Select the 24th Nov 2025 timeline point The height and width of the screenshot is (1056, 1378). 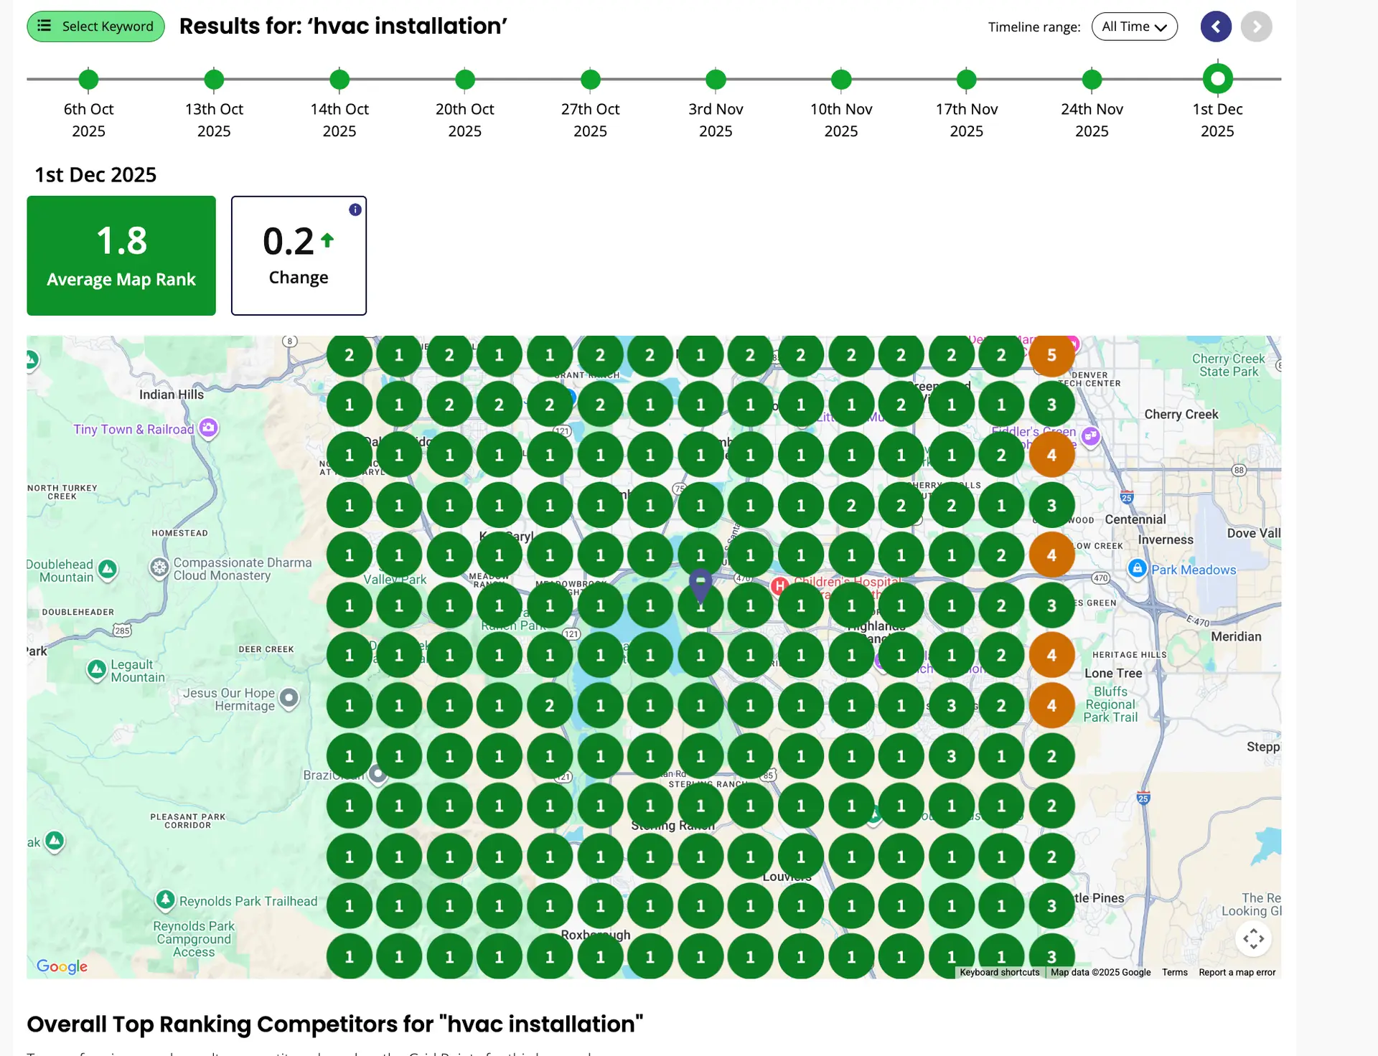[x=1092, y=79]
